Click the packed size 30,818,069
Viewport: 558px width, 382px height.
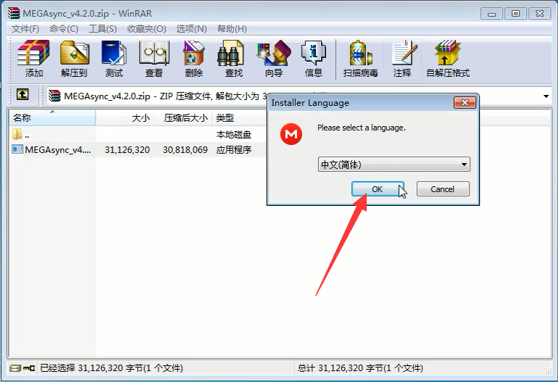click(185, 150)
